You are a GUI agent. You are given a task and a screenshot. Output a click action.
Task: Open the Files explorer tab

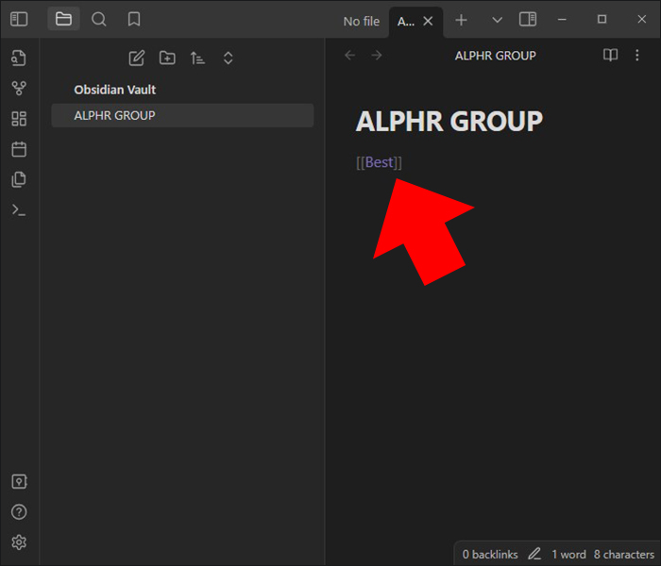click(63, 19)
